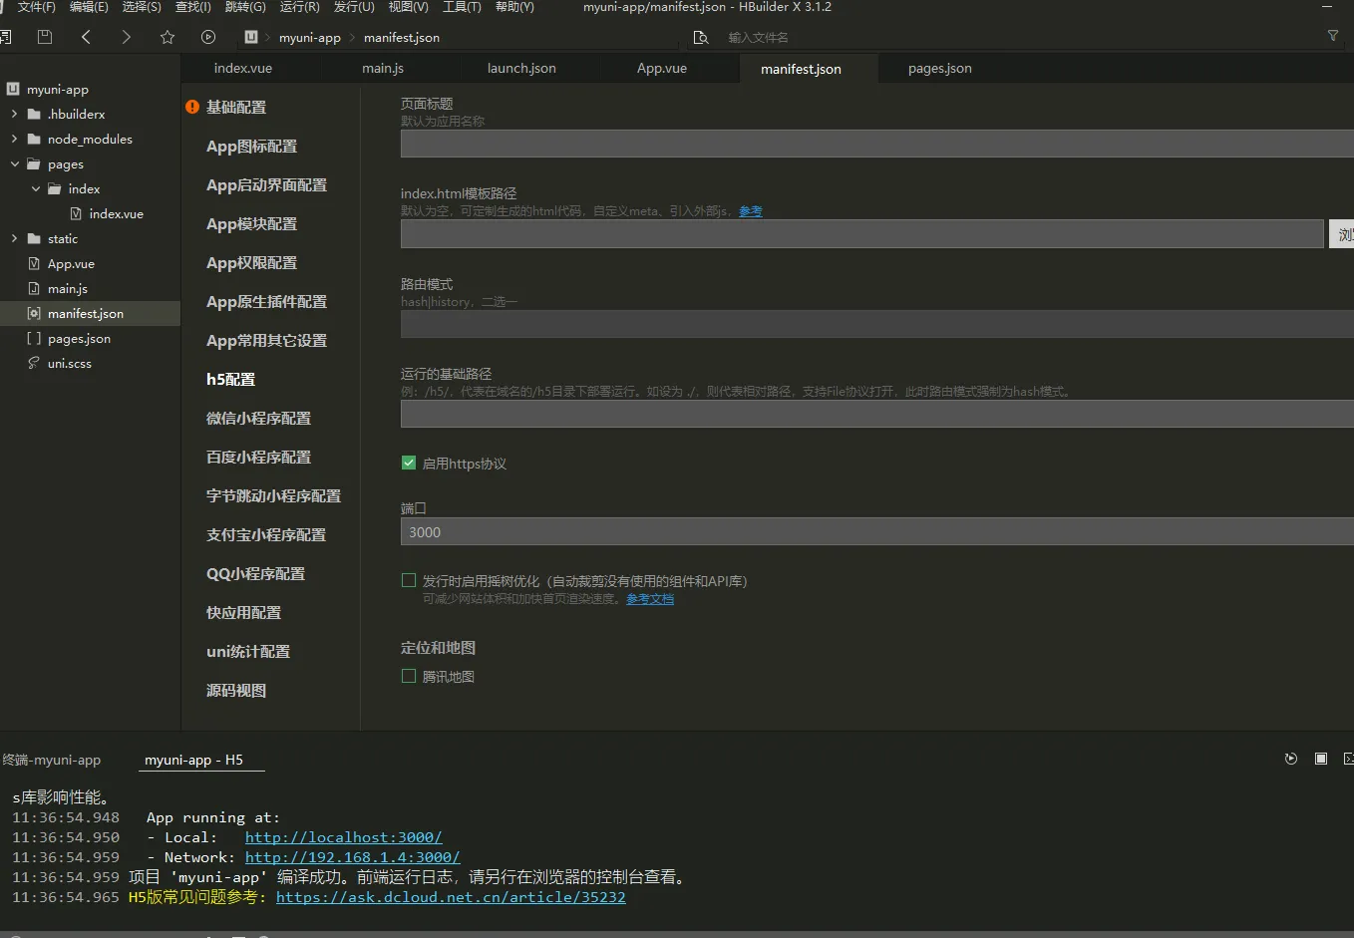Click the filter funnel icon
1354x938 pixels.
(x=1333, y=36)
